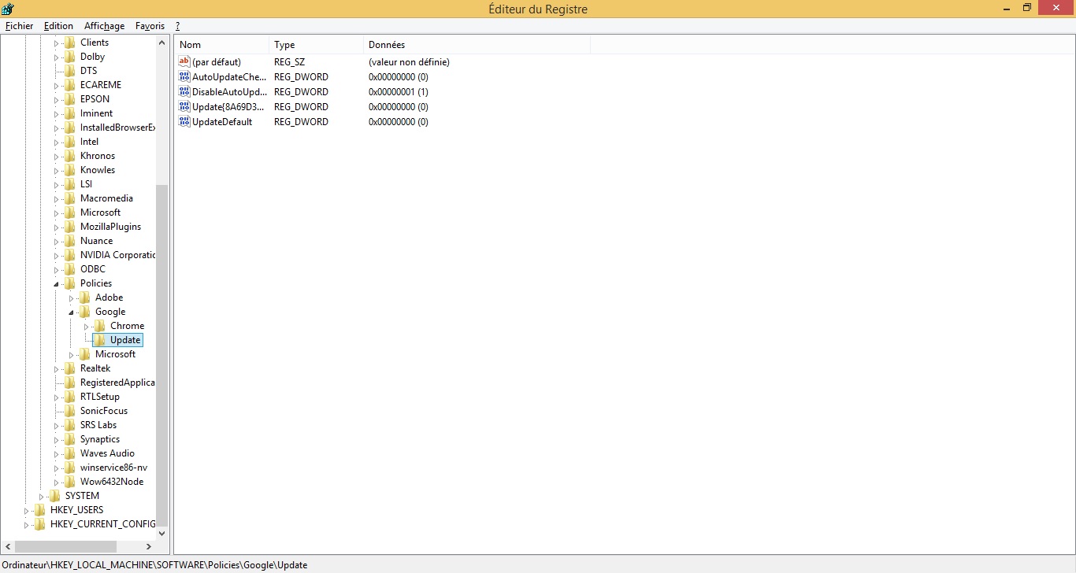Select the AutoUpdateChe... DWORD value icon
1076x573 pixels.
(184, 76)
